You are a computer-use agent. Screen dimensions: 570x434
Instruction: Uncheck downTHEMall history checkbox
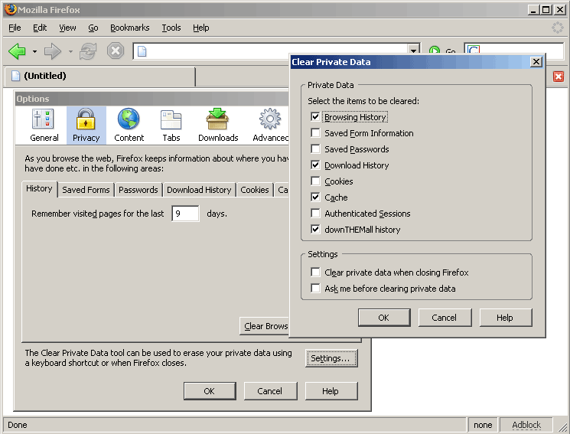(x=315, y=229)
